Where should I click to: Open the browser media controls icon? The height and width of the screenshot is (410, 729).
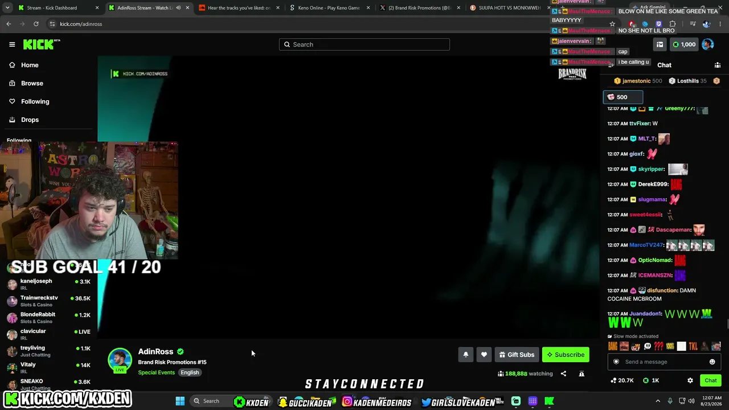tap(693, 24)
